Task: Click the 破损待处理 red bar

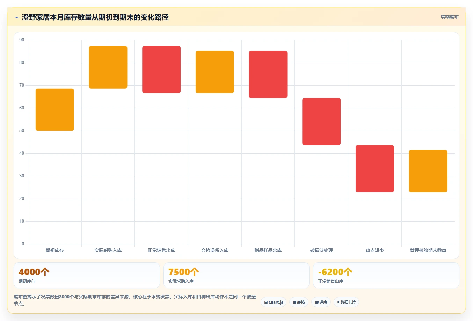Action: click(321, 122)
